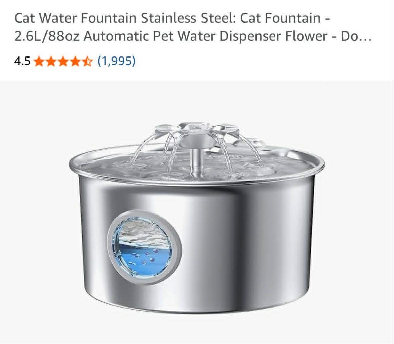The width and height of the screenshot is (394, 344).
Task: Click the 4.5 rating number
Action: click(x=22, y=61)
